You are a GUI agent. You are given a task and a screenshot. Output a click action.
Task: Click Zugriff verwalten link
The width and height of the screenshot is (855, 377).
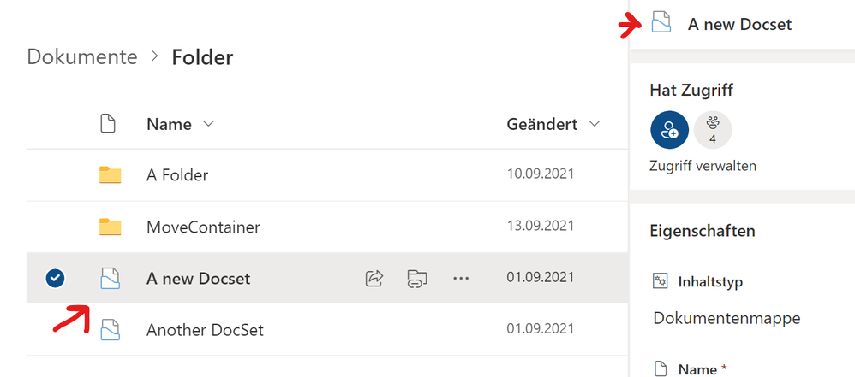(x=703, y=166)
